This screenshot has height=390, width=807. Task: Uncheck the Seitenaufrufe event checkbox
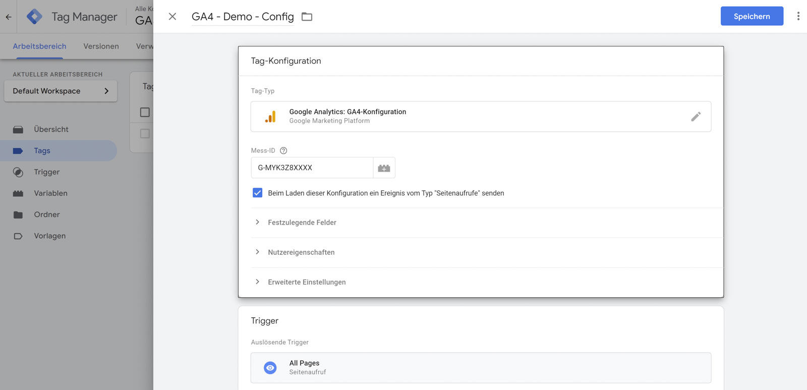point(257,193)
